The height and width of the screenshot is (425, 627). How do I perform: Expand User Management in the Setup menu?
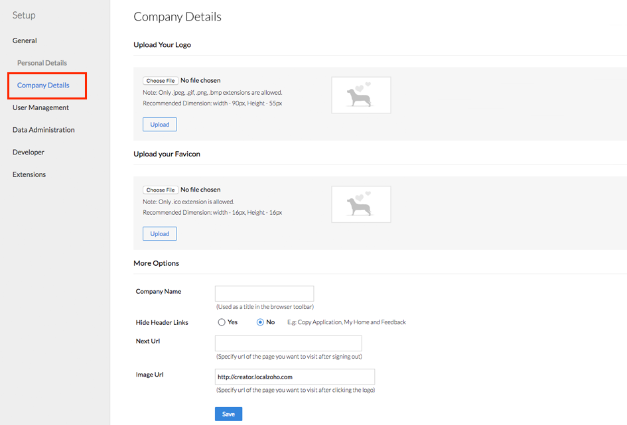coord(40,107)
